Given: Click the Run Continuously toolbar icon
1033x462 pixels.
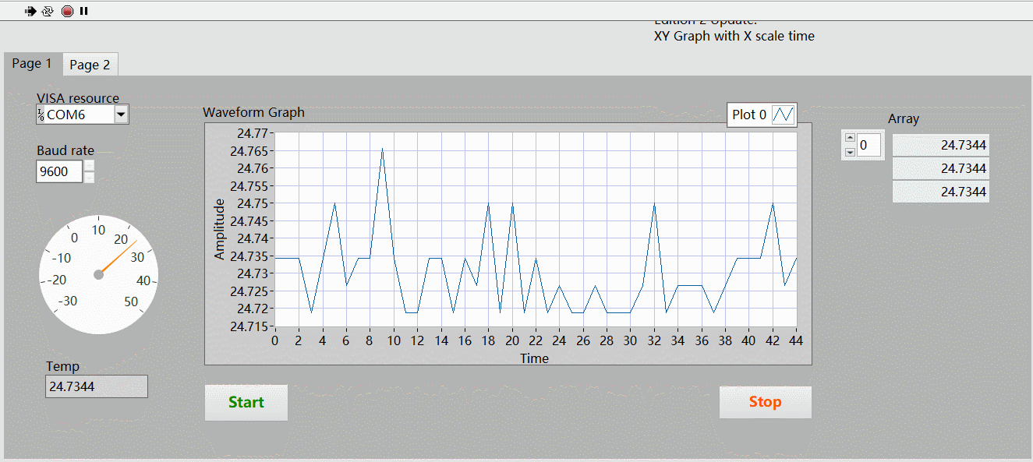Looking at the screenshot, I should tap(48, 11).
